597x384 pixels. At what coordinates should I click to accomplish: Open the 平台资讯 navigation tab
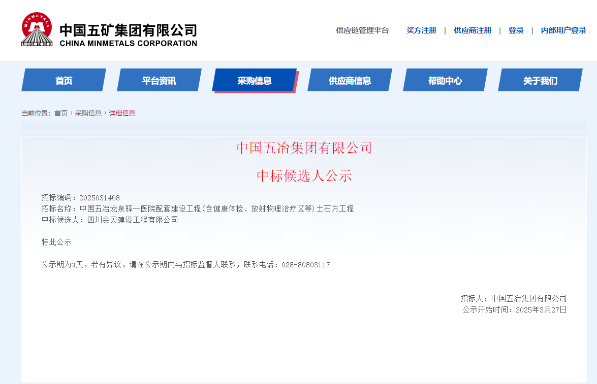coord(159,80)
